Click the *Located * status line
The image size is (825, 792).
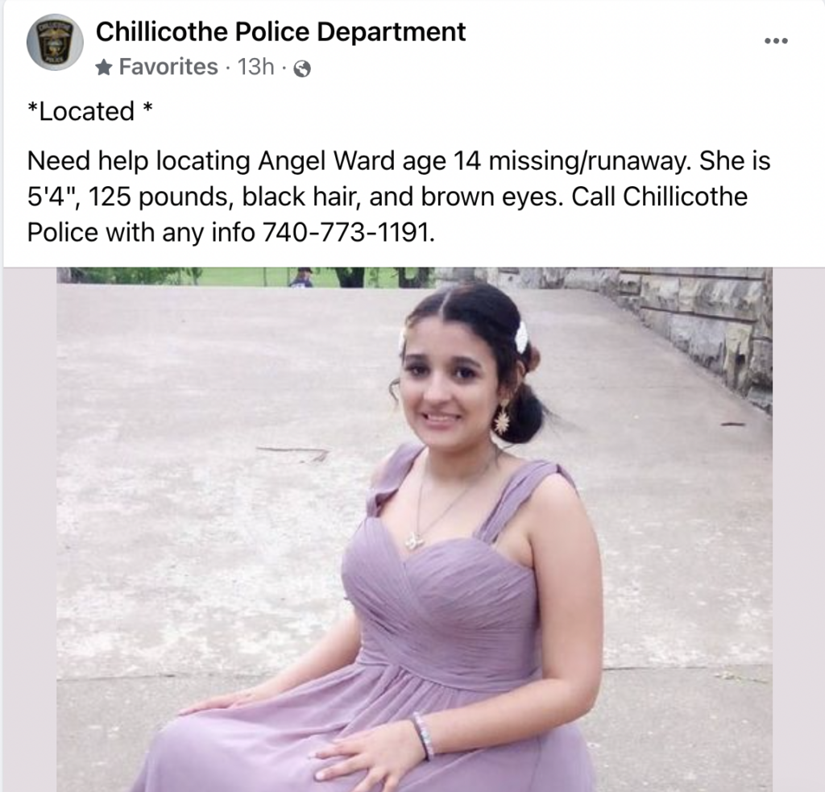coord(90,111)
